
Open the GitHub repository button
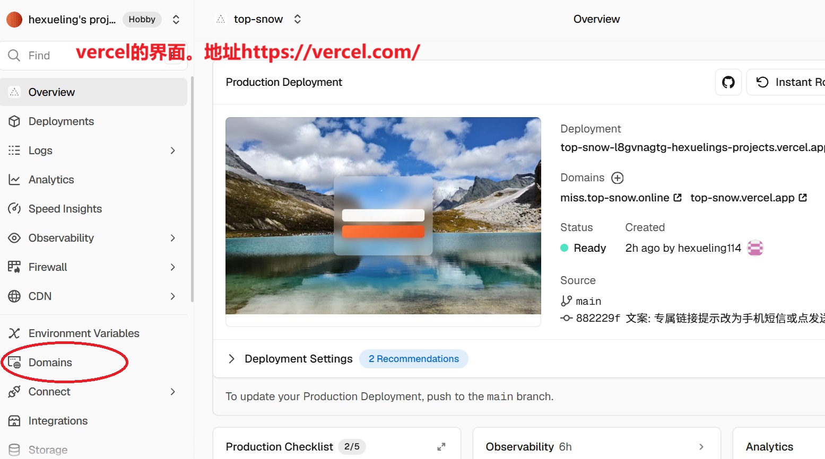coord(728,82)
